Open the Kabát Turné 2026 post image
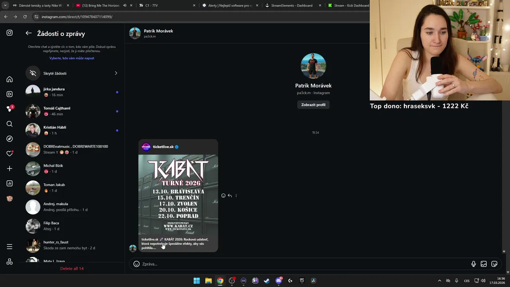This screenshot has width=510, height=287. 178,195
